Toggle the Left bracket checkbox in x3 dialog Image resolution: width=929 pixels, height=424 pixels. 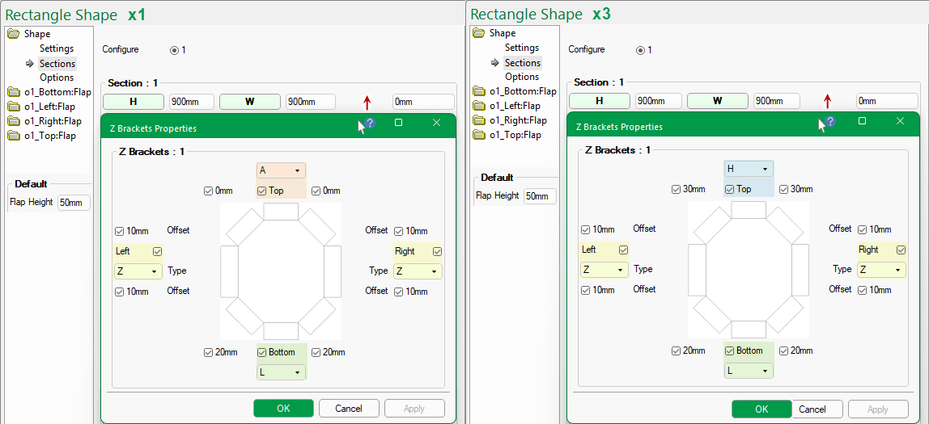[623, 250]
